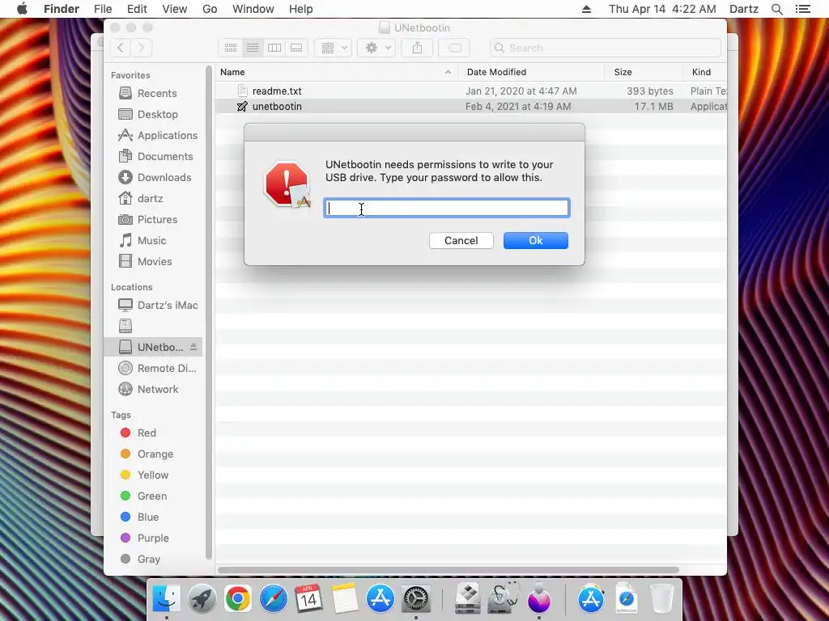Open Documents in the sidebar
Screen dimensions: 829x621
[155, 156]
